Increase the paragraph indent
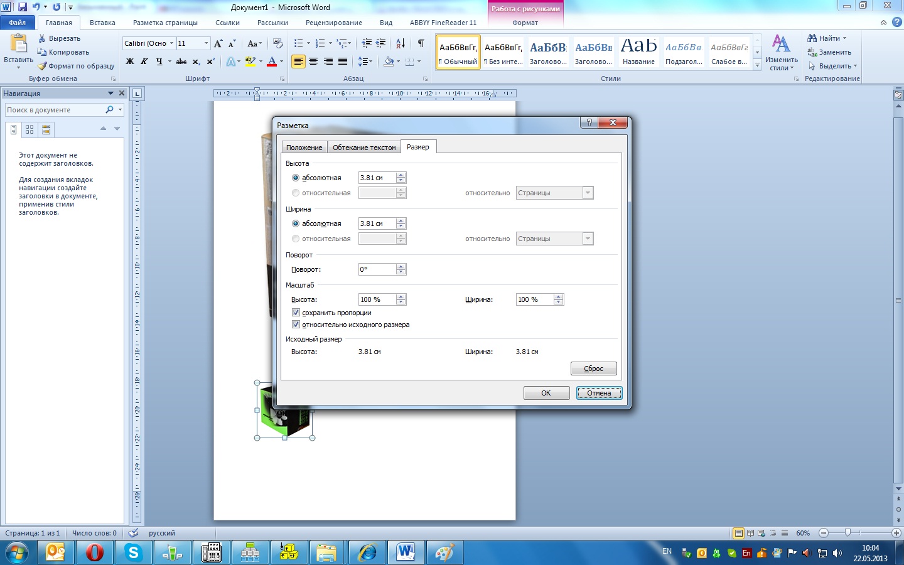The image size is (904, 565). click(x=381, y=43)
